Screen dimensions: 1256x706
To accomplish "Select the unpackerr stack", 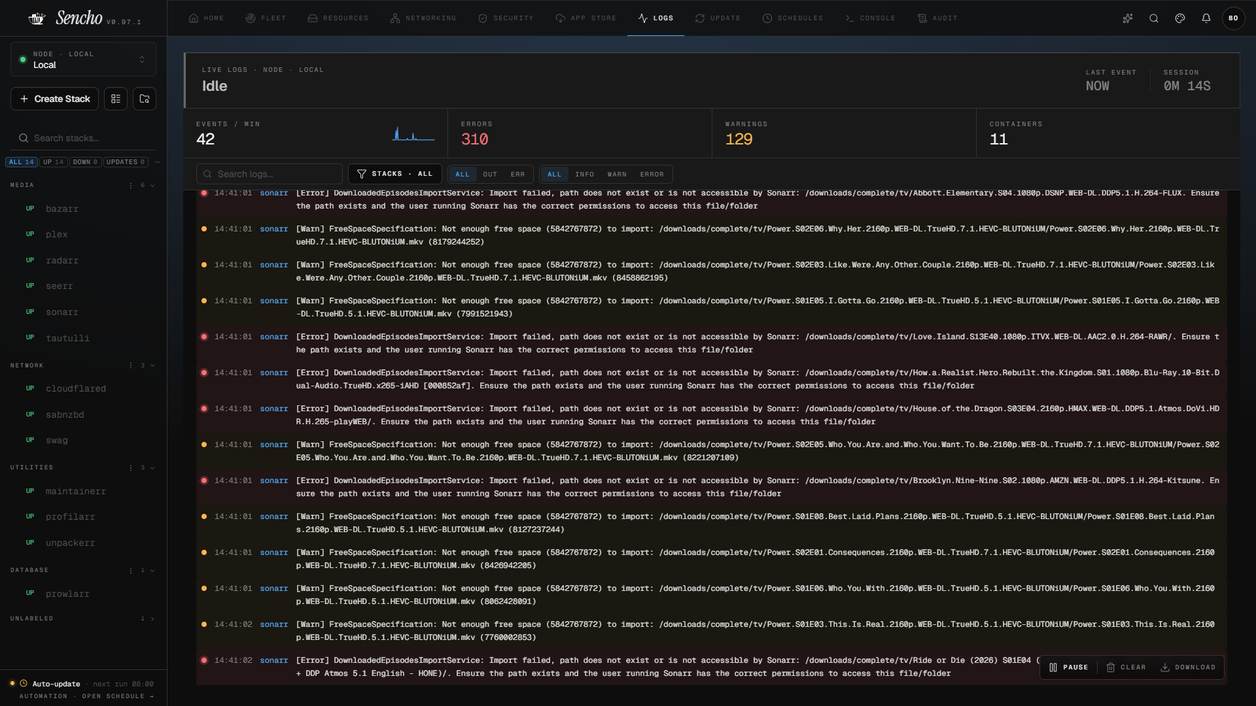I will pos(83,543).
